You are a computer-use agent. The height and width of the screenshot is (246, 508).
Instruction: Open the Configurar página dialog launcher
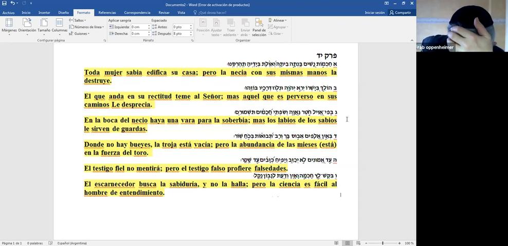click(105, 40)
